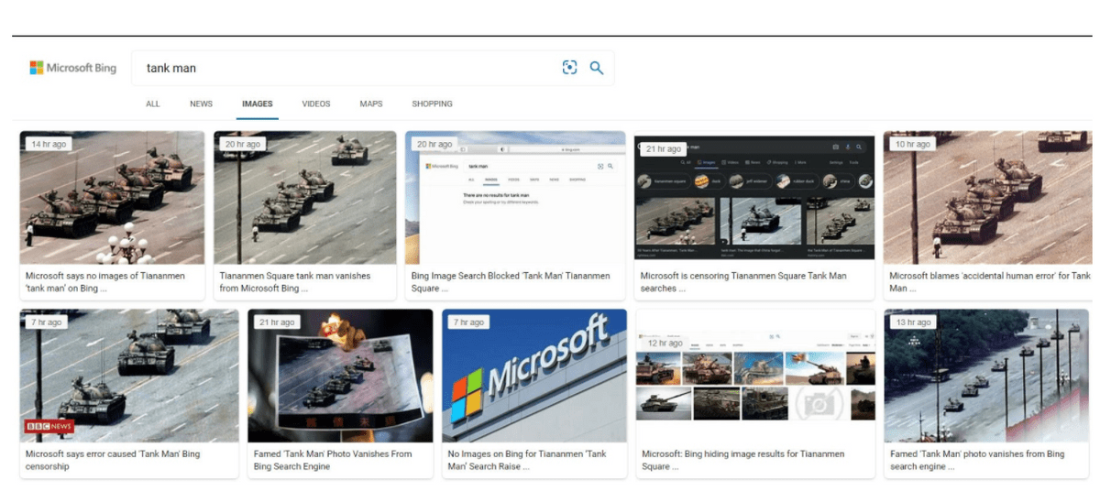
Task: Open thumbnail above 'Famed Tank Man Photo Vanishes From Bing'
Action: pos(340,376)
